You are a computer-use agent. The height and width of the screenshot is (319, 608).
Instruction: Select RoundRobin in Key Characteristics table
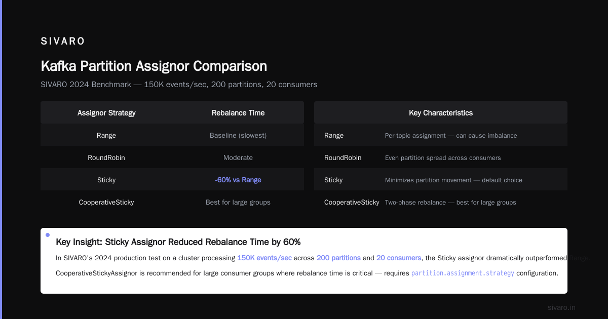tap(343, 157)
